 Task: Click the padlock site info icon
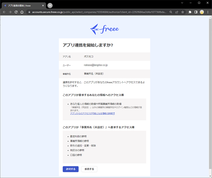coord(29,12)
